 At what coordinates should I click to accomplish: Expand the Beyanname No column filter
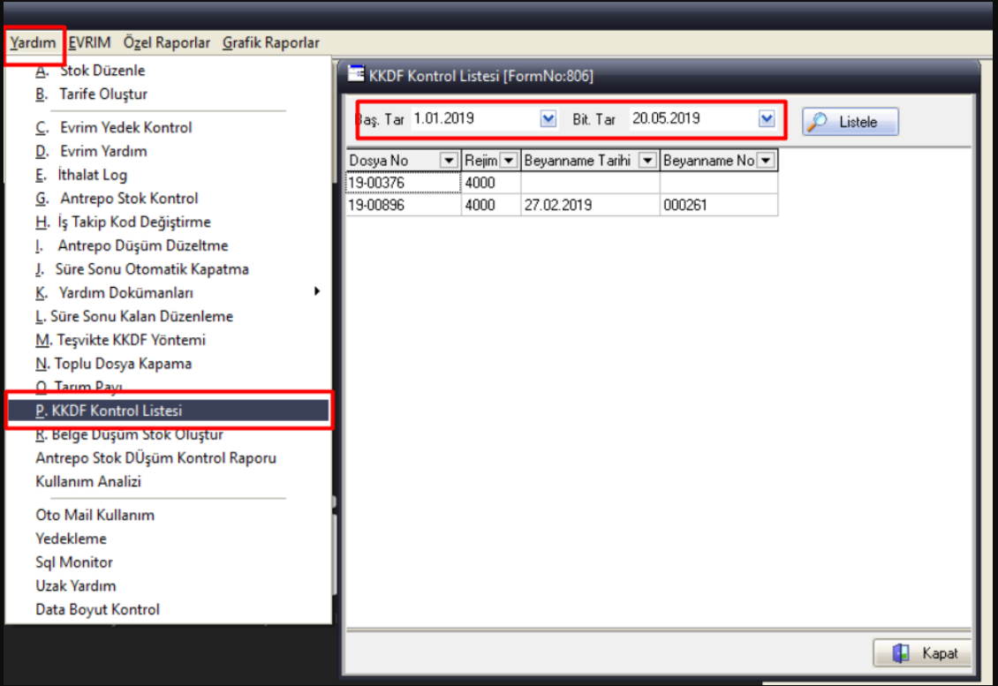(x=766, y=161)
